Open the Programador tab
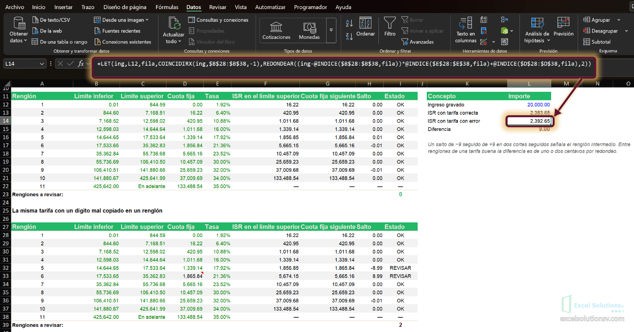The height and width of the screenshot is (332, 634). (311, 7)
